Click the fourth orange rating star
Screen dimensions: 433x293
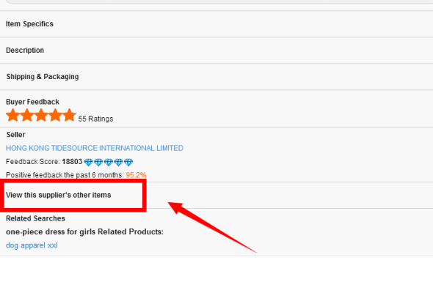click(55, 115)
